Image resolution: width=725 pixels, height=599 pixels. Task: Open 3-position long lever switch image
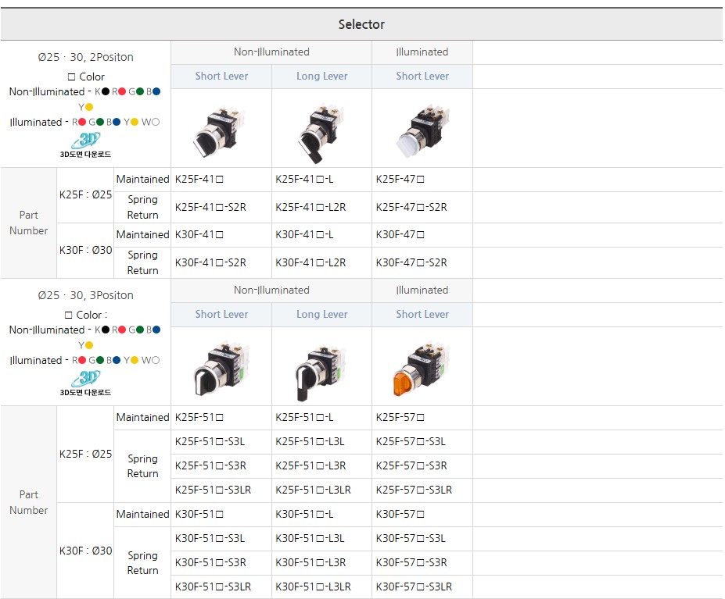tap(321, 368)
